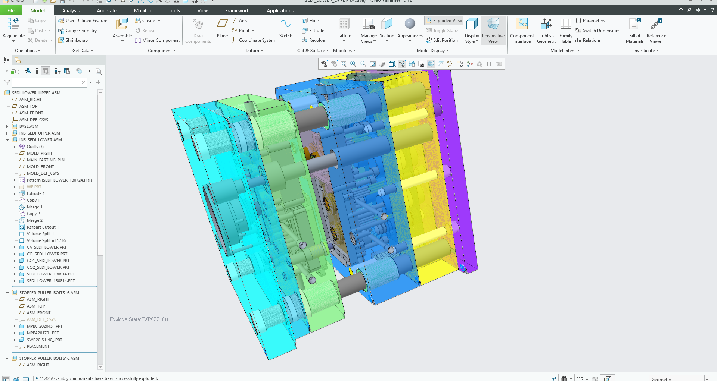717x381 pixels.
Task: Collapse the INS_SEDI_LOWER.ASM tree node
Action: (x=7, y=140)
